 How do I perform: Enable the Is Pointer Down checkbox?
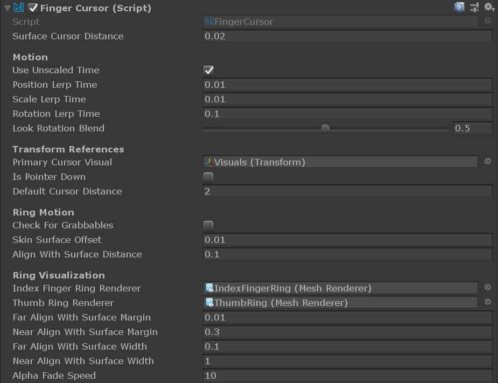tap(207, 176)
